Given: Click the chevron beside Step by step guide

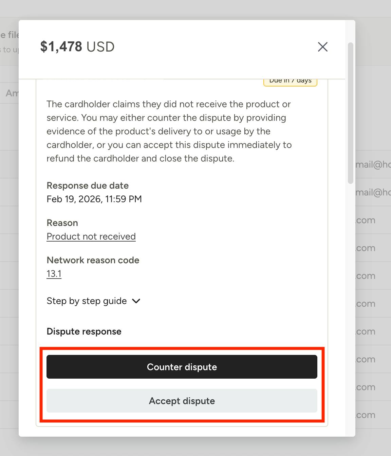Looking at the screenshot, I should click(x=136, y=301).
